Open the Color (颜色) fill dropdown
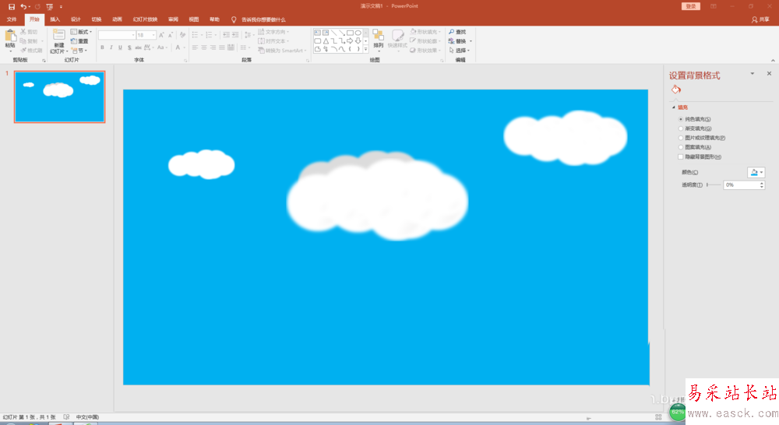 point(756,172)
